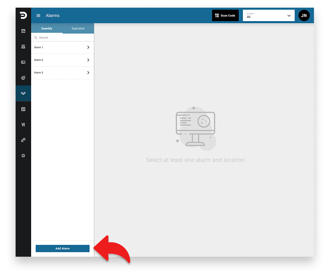Open the Location dropdown showing All
The width and height of the screenshot is (333, 273).
(269, 15)
